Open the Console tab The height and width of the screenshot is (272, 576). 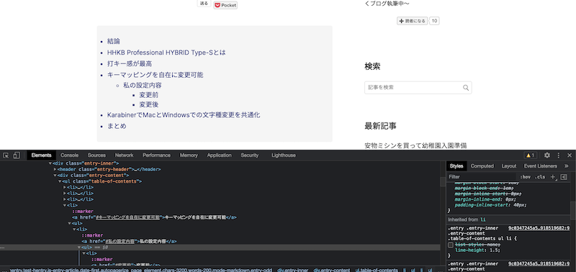click(x=69, y=155)
